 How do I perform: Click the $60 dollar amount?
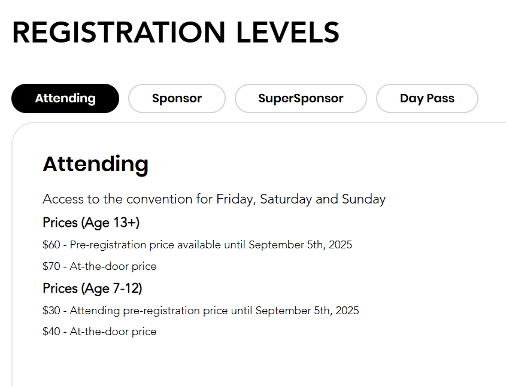click(51, 245)
